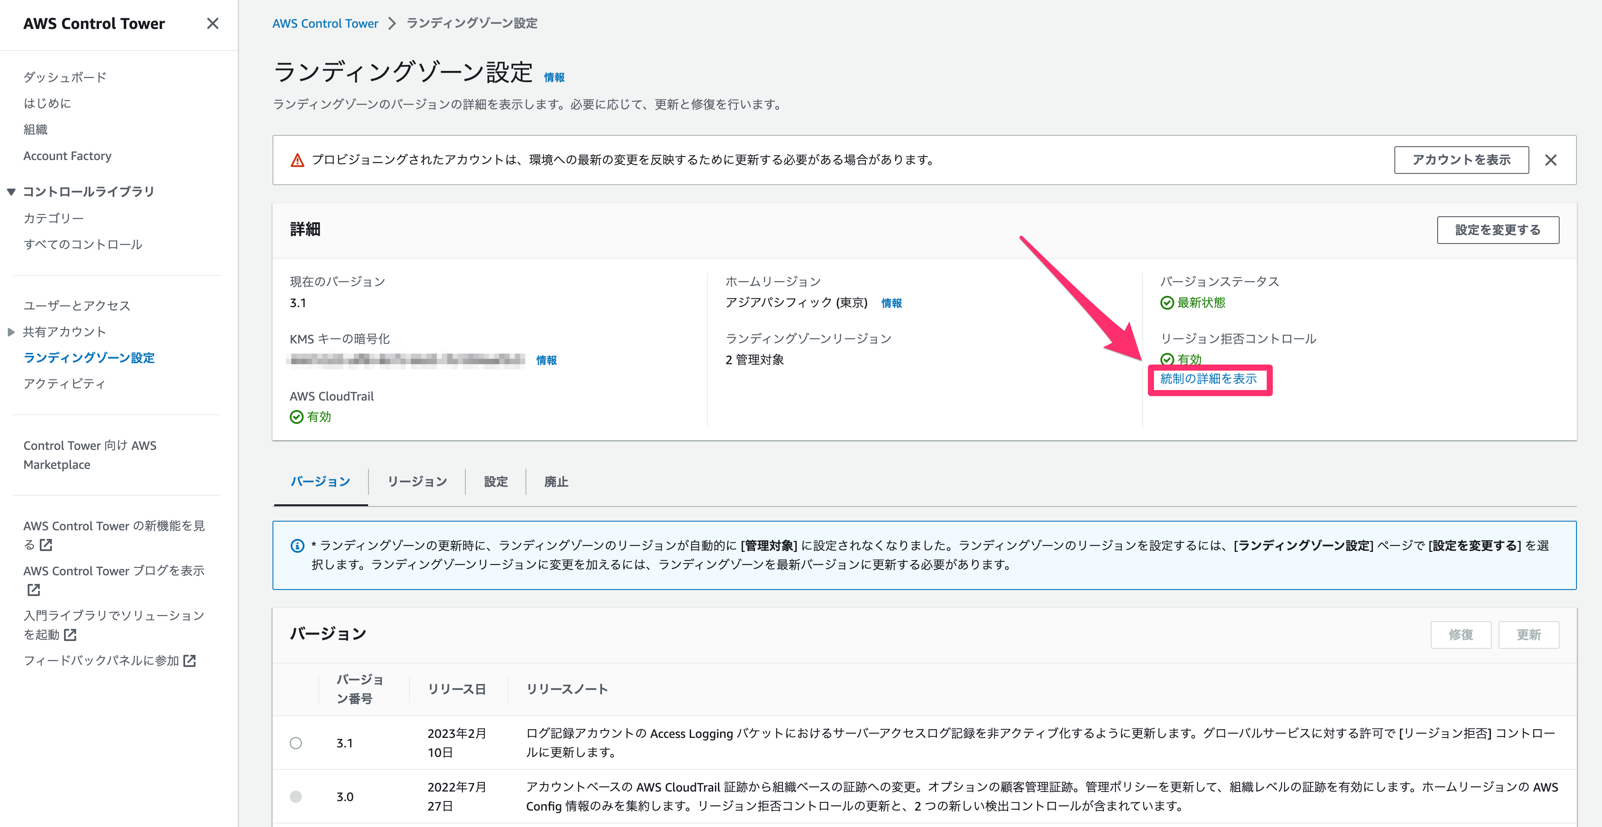Open カテゴリー under control library
The height and width of the screenshot is (827, 1602).
[x=54, y=218]
